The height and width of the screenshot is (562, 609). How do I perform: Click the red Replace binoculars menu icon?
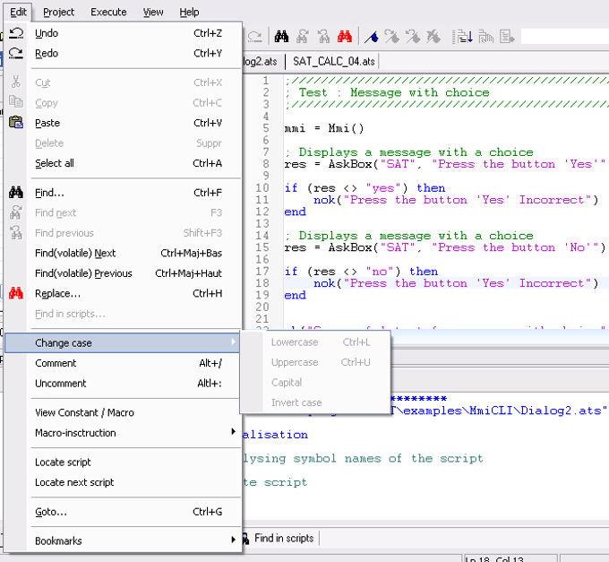tap(16, 293)
